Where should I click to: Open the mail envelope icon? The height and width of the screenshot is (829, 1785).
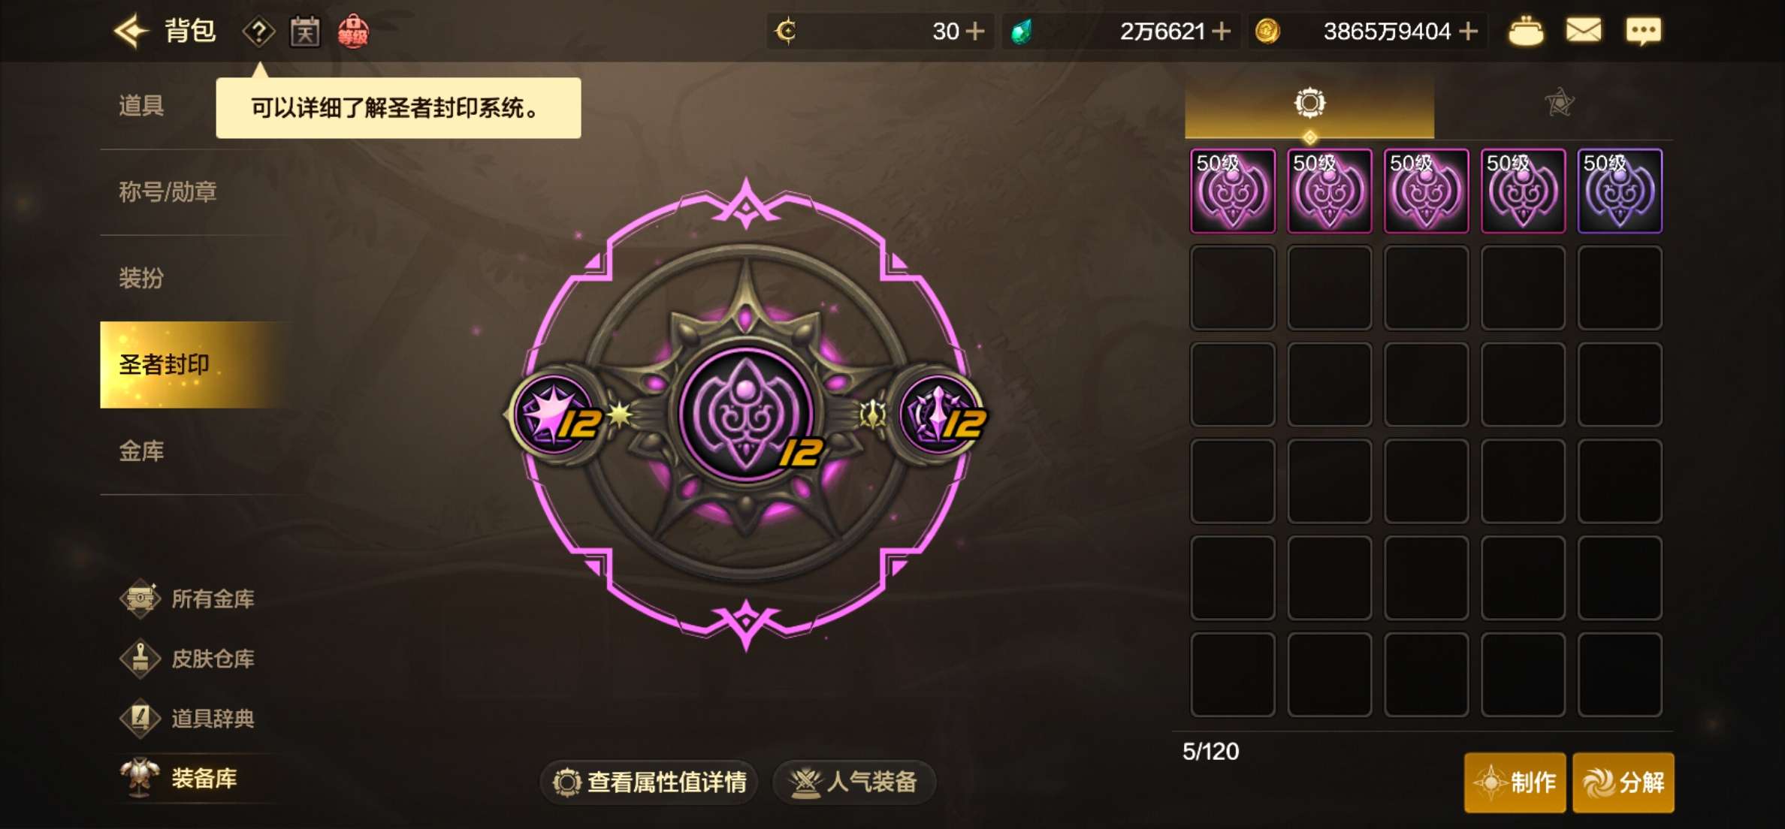click(x=1584, y=31)
